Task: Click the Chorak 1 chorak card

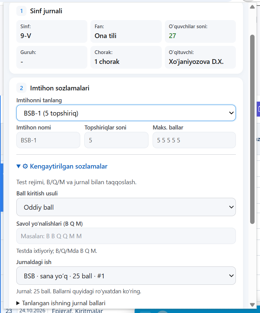Action: (126, 57)
